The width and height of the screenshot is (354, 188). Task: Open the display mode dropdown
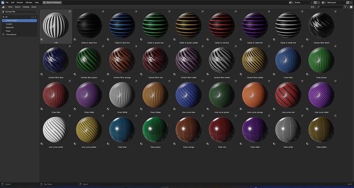tap(313, 7)
